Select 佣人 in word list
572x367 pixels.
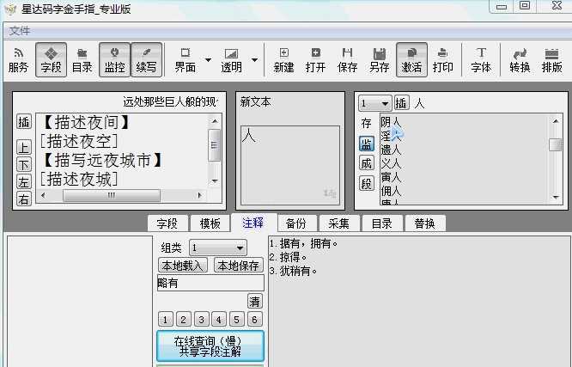pos(391,191)
